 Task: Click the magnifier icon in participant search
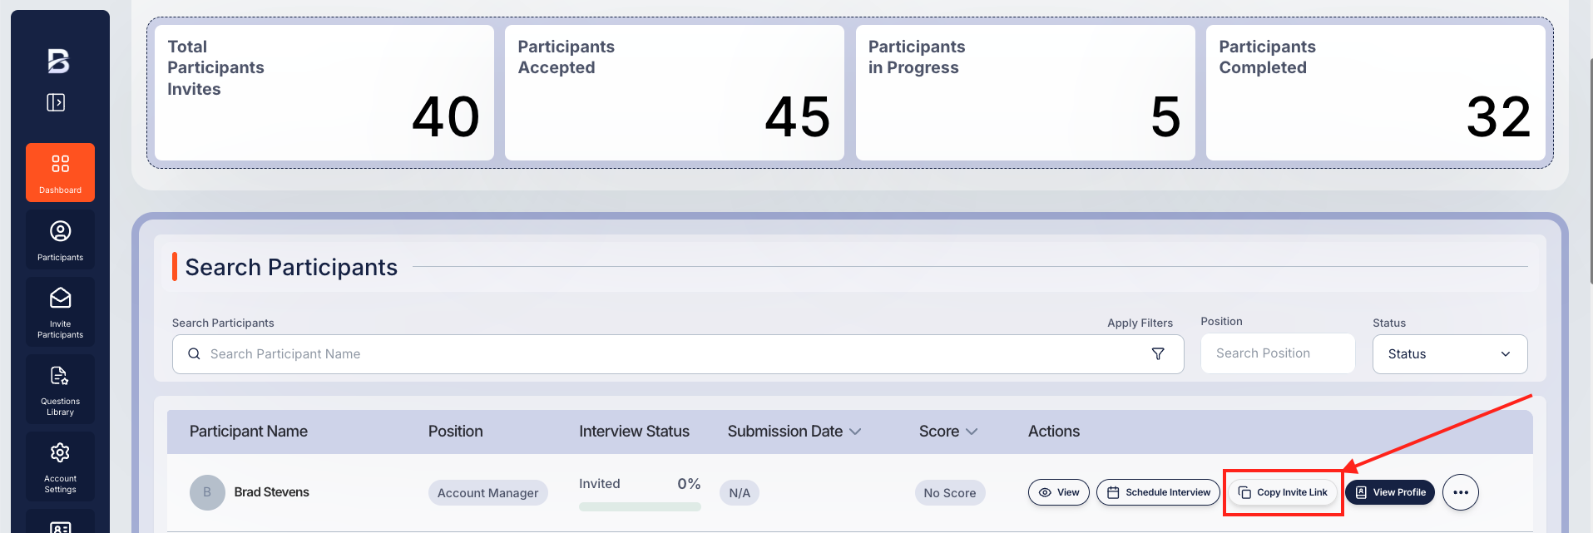194,353
